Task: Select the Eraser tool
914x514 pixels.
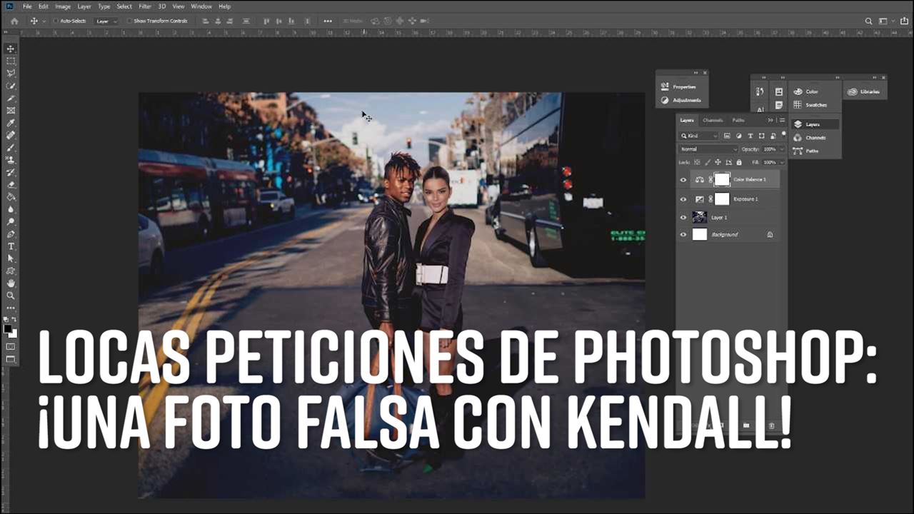Action: [11, 185]
